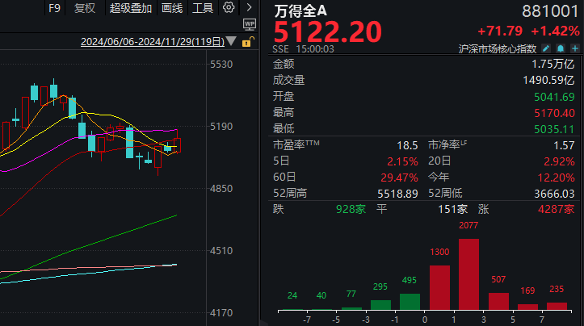
Task: Open the 超级叠加 overlay menu
Action: 130,8
